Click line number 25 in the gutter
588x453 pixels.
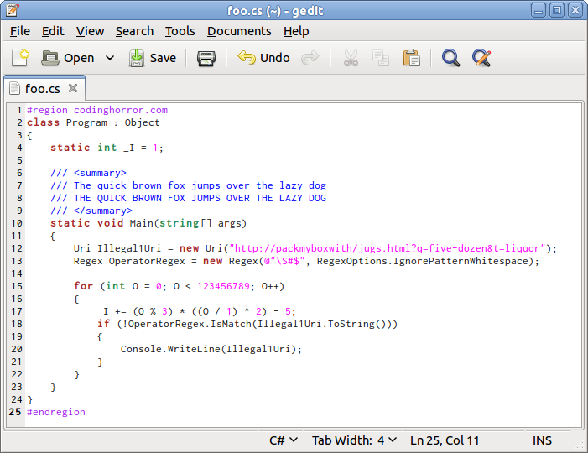(15, 412)
